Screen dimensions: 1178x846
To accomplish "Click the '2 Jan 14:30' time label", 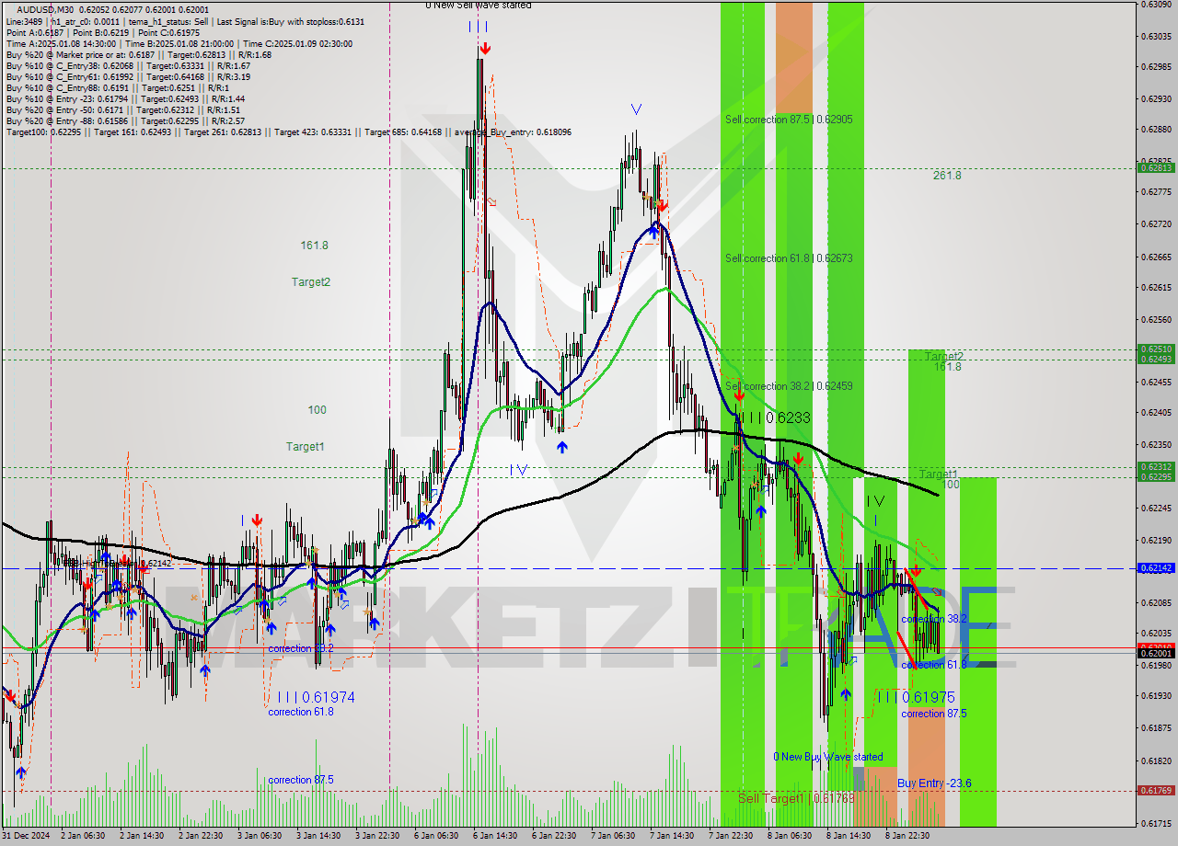I will [x=140, y=836].
